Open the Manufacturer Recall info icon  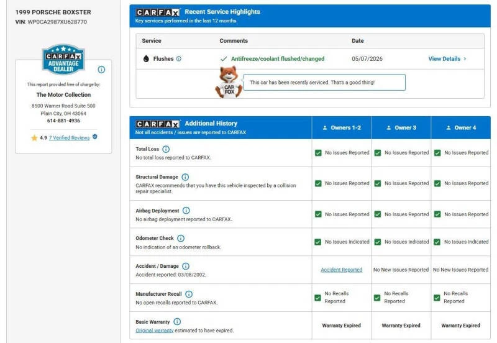click(x=189, y=294)
